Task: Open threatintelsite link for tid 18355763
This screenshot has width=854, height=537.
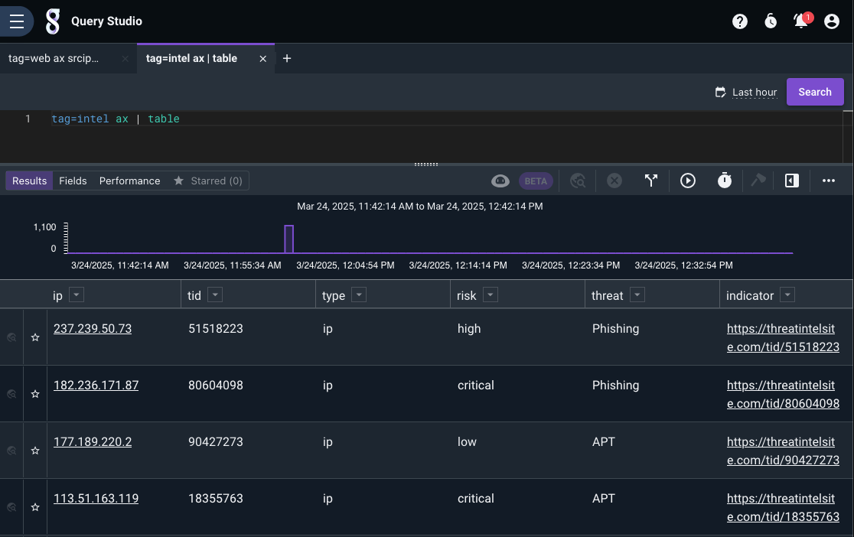Action: click(783, 508)
